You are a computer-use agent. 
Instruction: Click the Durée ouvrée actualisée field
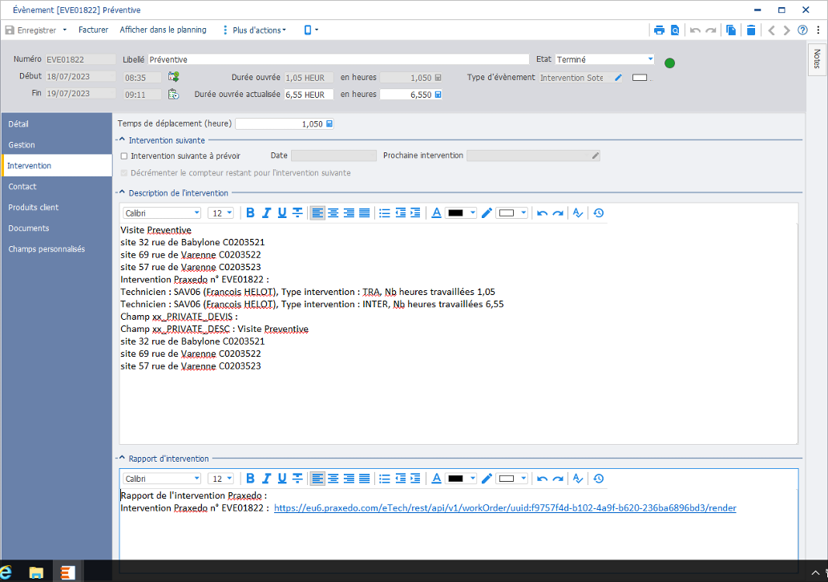pos(309,95)
